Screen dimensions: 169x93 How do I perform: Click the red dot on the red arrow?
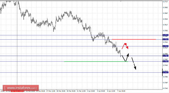coord(125,44)
